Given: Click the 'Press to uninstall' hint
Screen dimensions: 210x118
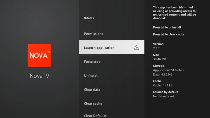Looking at the screenshot, I should (x=167, y=27).
